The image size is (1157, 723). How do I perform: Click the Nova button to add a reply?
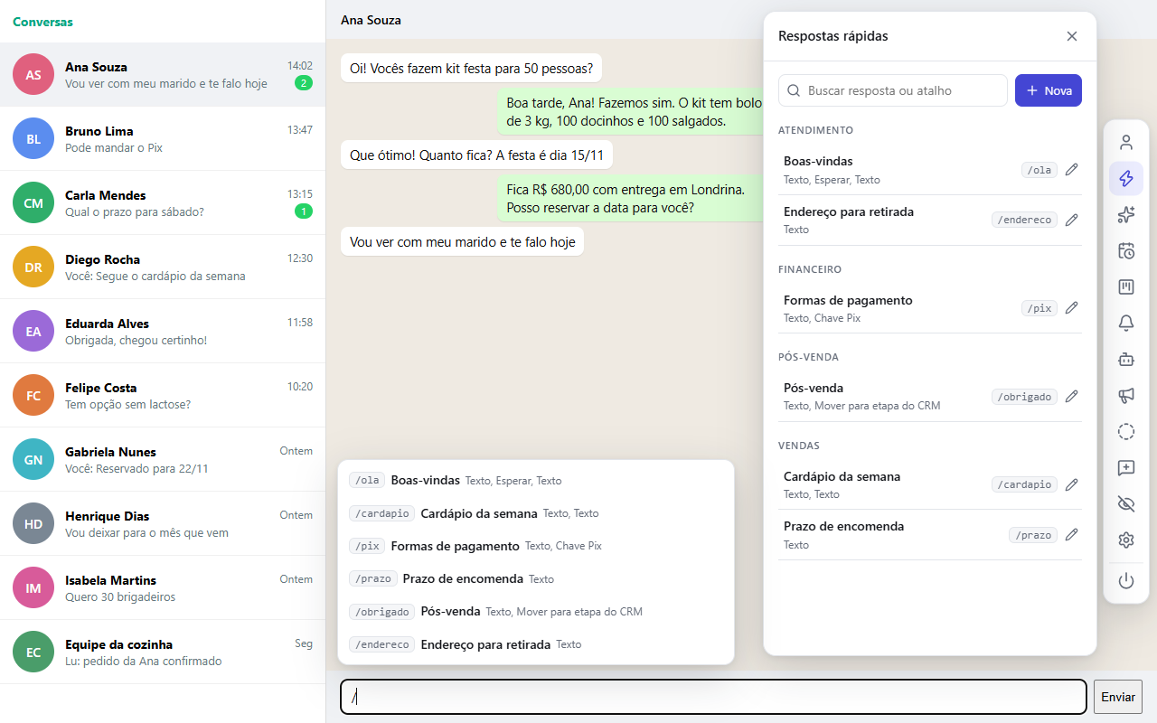1049,90
